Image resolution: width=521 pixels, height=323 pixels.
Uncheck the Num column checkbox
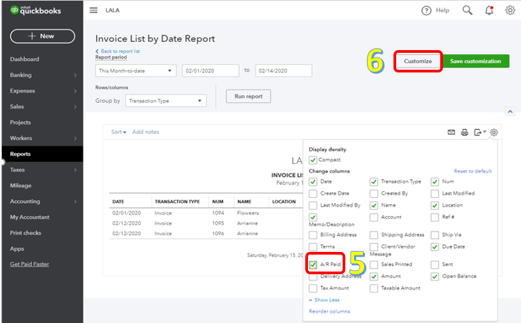[435, 181]
